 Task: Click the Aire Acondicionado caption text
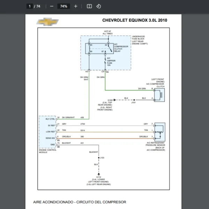tap(79, 202)
